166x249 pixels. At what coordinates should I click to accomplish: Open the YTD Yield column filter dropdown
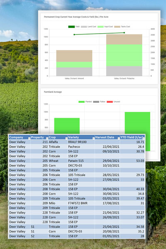click(144, 138)
